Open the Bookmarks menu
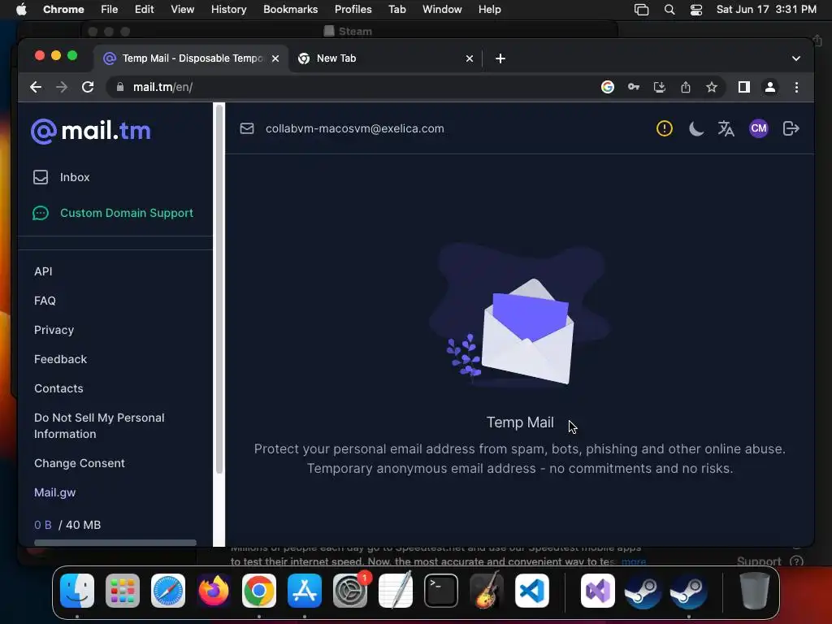The image size is (832, 624). tap(291, 10)
